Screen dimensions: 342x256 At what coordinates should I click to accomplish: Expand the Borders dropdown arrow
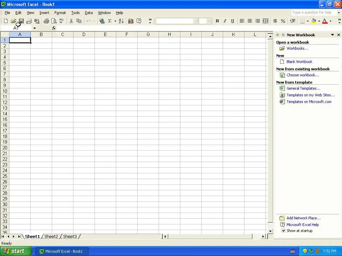(x=308, y=21)
